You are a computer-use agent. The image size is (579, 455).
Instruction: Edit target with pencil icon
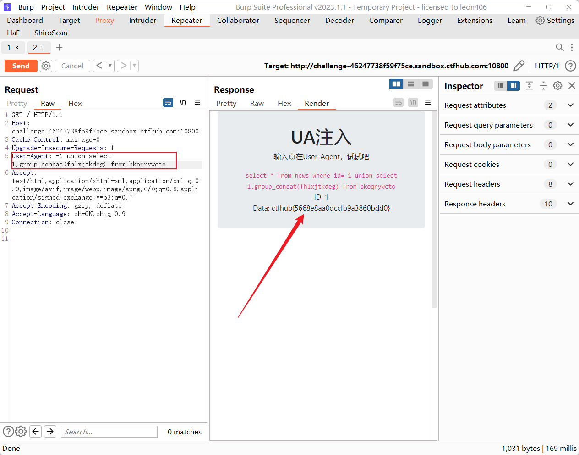pos(519,66)
